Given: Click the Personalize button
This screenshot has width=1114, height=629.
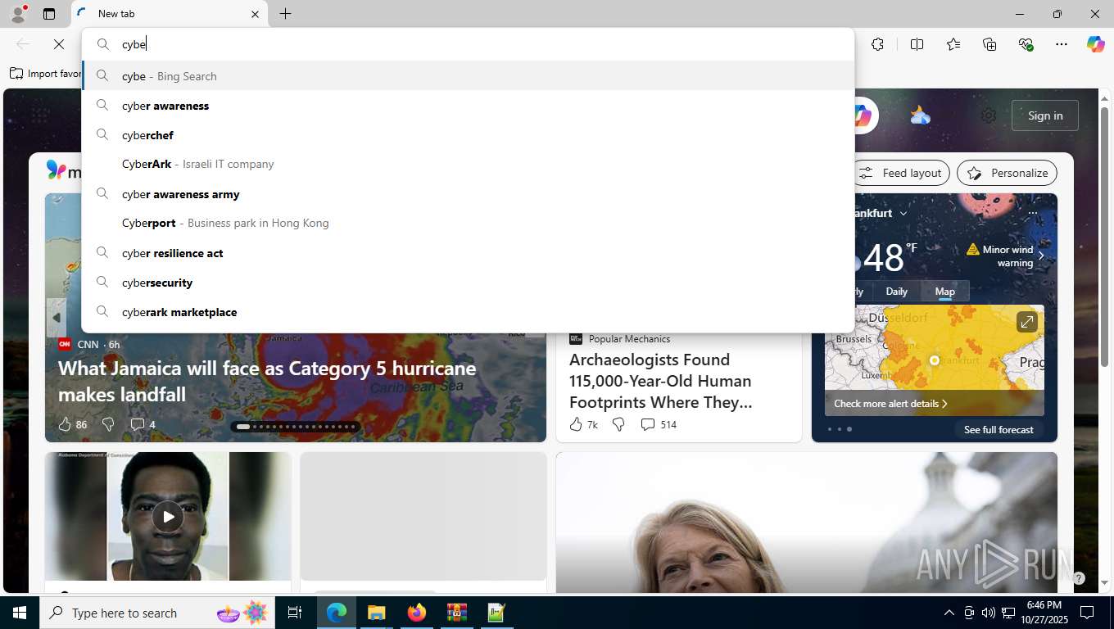Looking at the screenshot, I should tap(1008, 173).
